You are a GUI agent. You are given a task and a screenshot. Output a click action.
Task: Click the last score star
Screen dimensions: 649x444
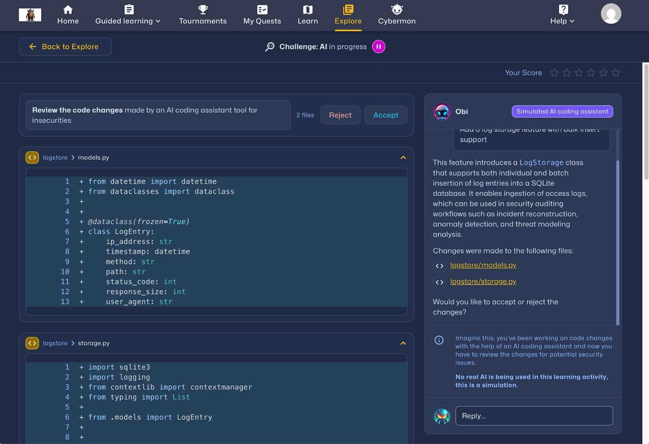pyautogui.click(x=616, y=73)
